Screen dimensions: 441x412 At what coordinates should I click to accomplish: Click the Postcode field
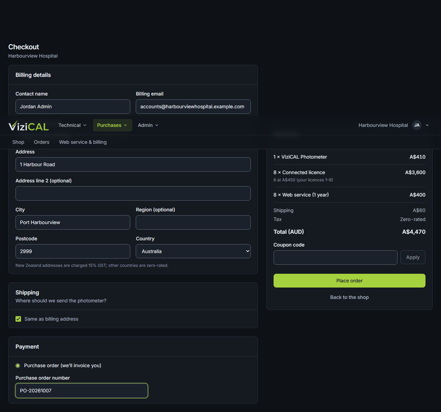[x=73, y=251]
